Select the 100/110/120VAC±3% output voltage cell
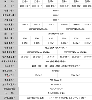Viewport: 92px width, 100px height. coord(38,29)
